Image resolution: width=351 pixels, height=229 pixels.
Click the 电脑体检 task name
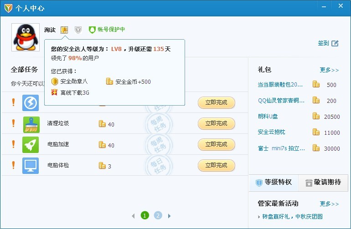click(58, 165)
